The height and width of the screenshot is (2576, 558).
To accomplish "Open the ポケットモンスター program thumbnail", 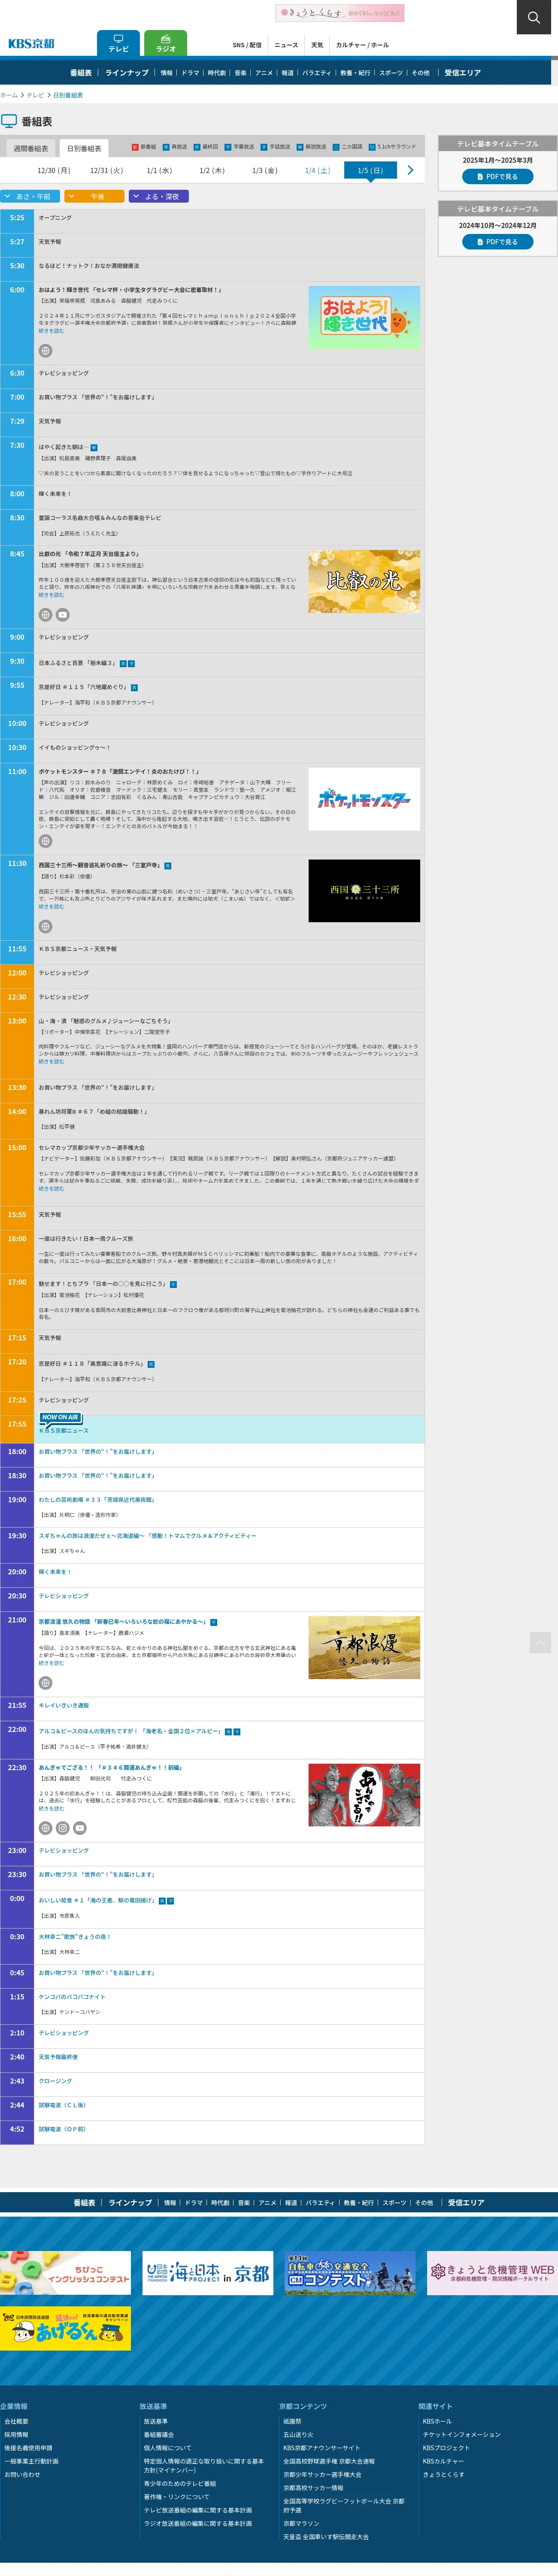I will point(364,799).
